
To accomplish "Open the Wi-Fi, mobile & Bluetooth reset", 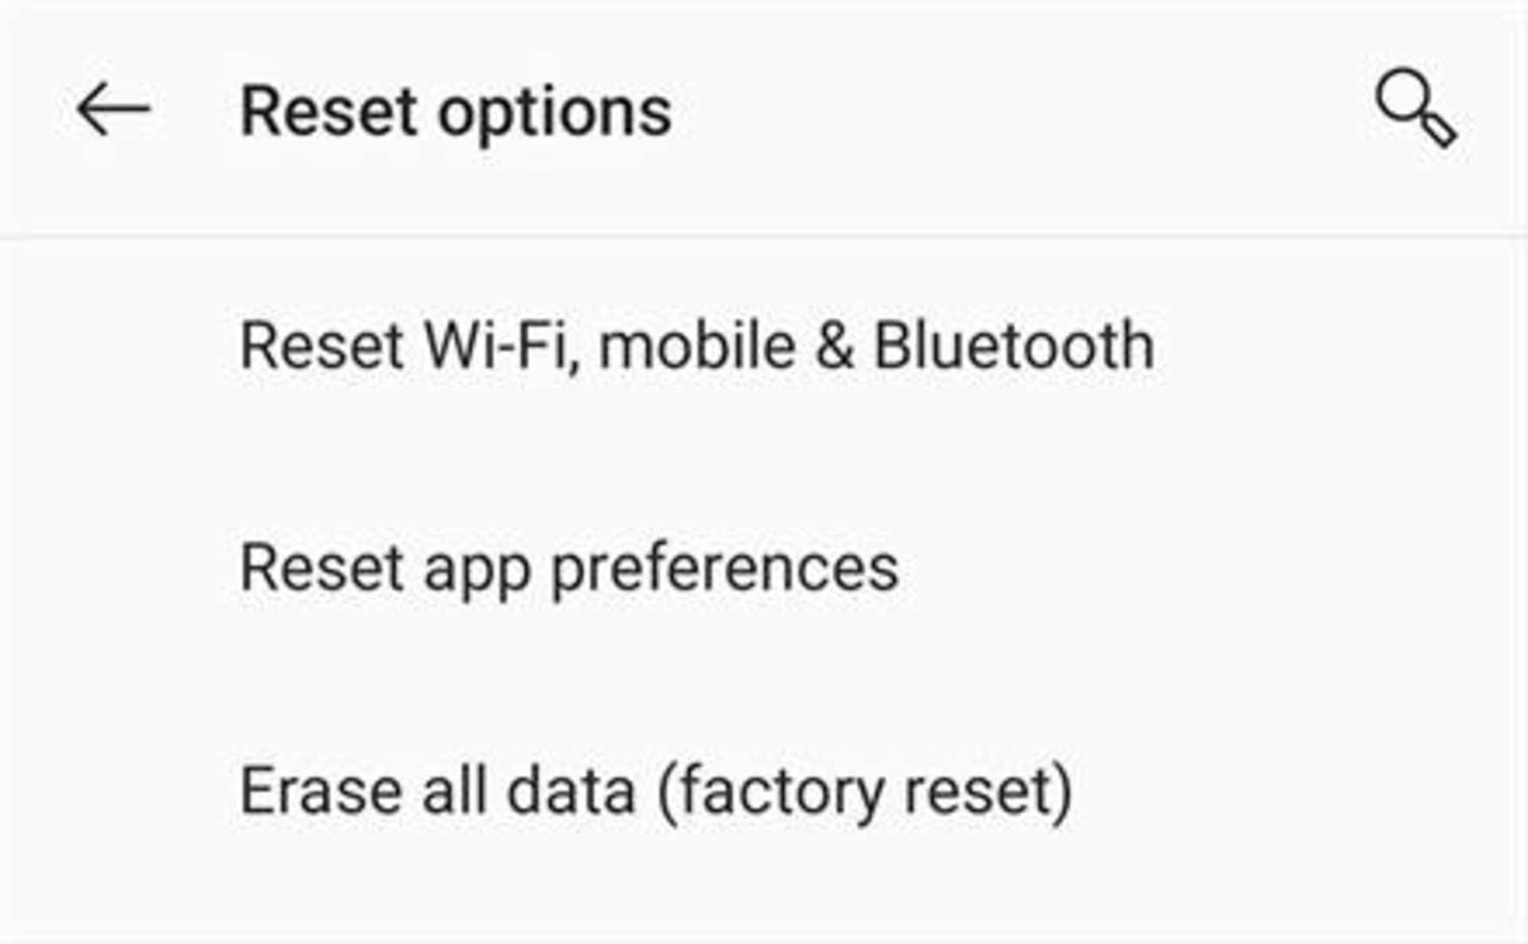I will coord(696,346).
